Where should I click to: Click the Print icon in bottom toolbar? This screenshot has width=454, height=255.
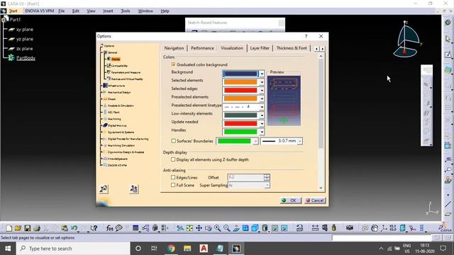click(x=36, y=228)
